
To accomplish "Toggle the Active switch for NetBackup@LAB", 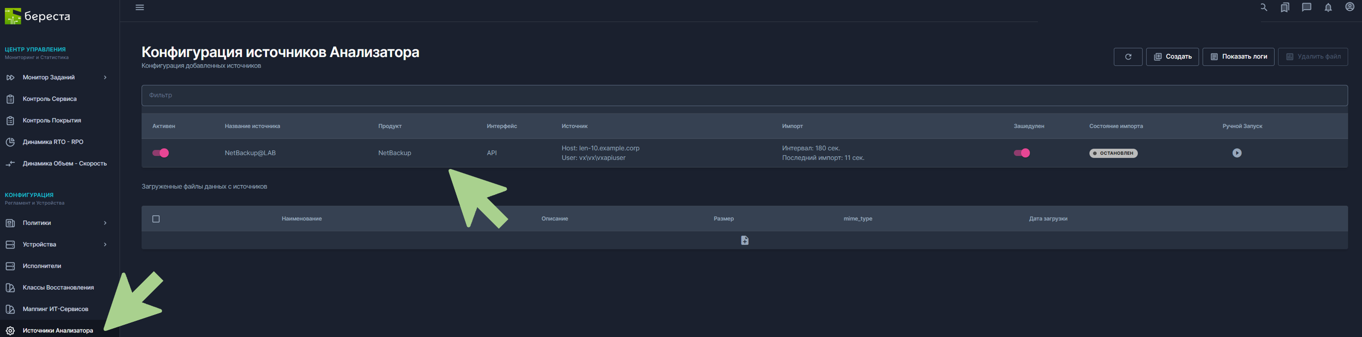I will pyautogui.click(x=161, y=153).
